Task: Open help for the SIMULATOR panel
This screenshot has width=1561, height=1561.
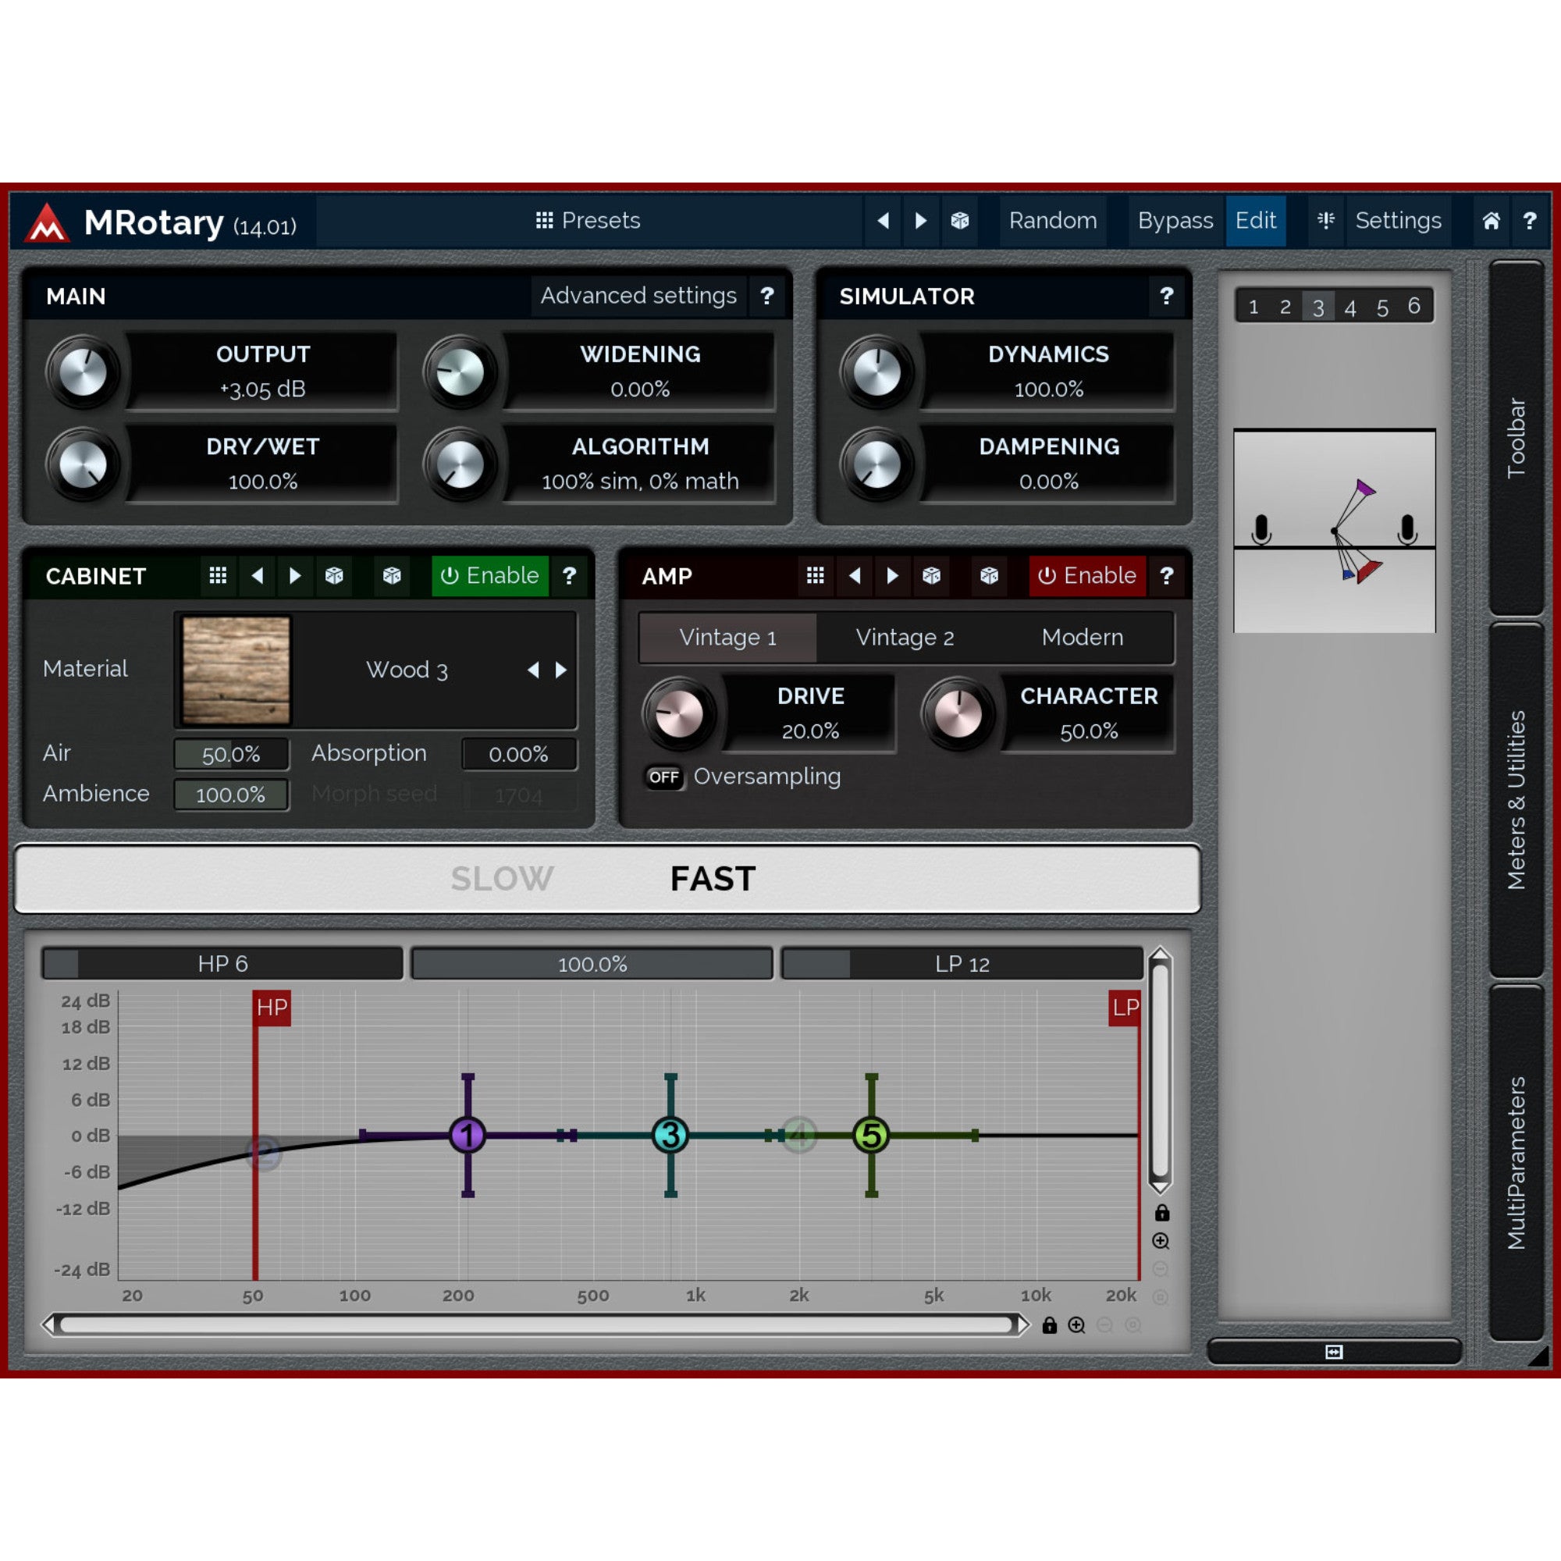Action: click(1166, 296)
